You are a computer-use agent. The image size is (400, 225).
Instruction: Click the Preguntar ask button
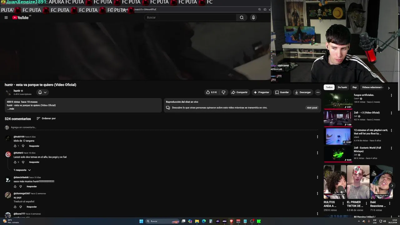pyautogui.click(x=261, y=92)
